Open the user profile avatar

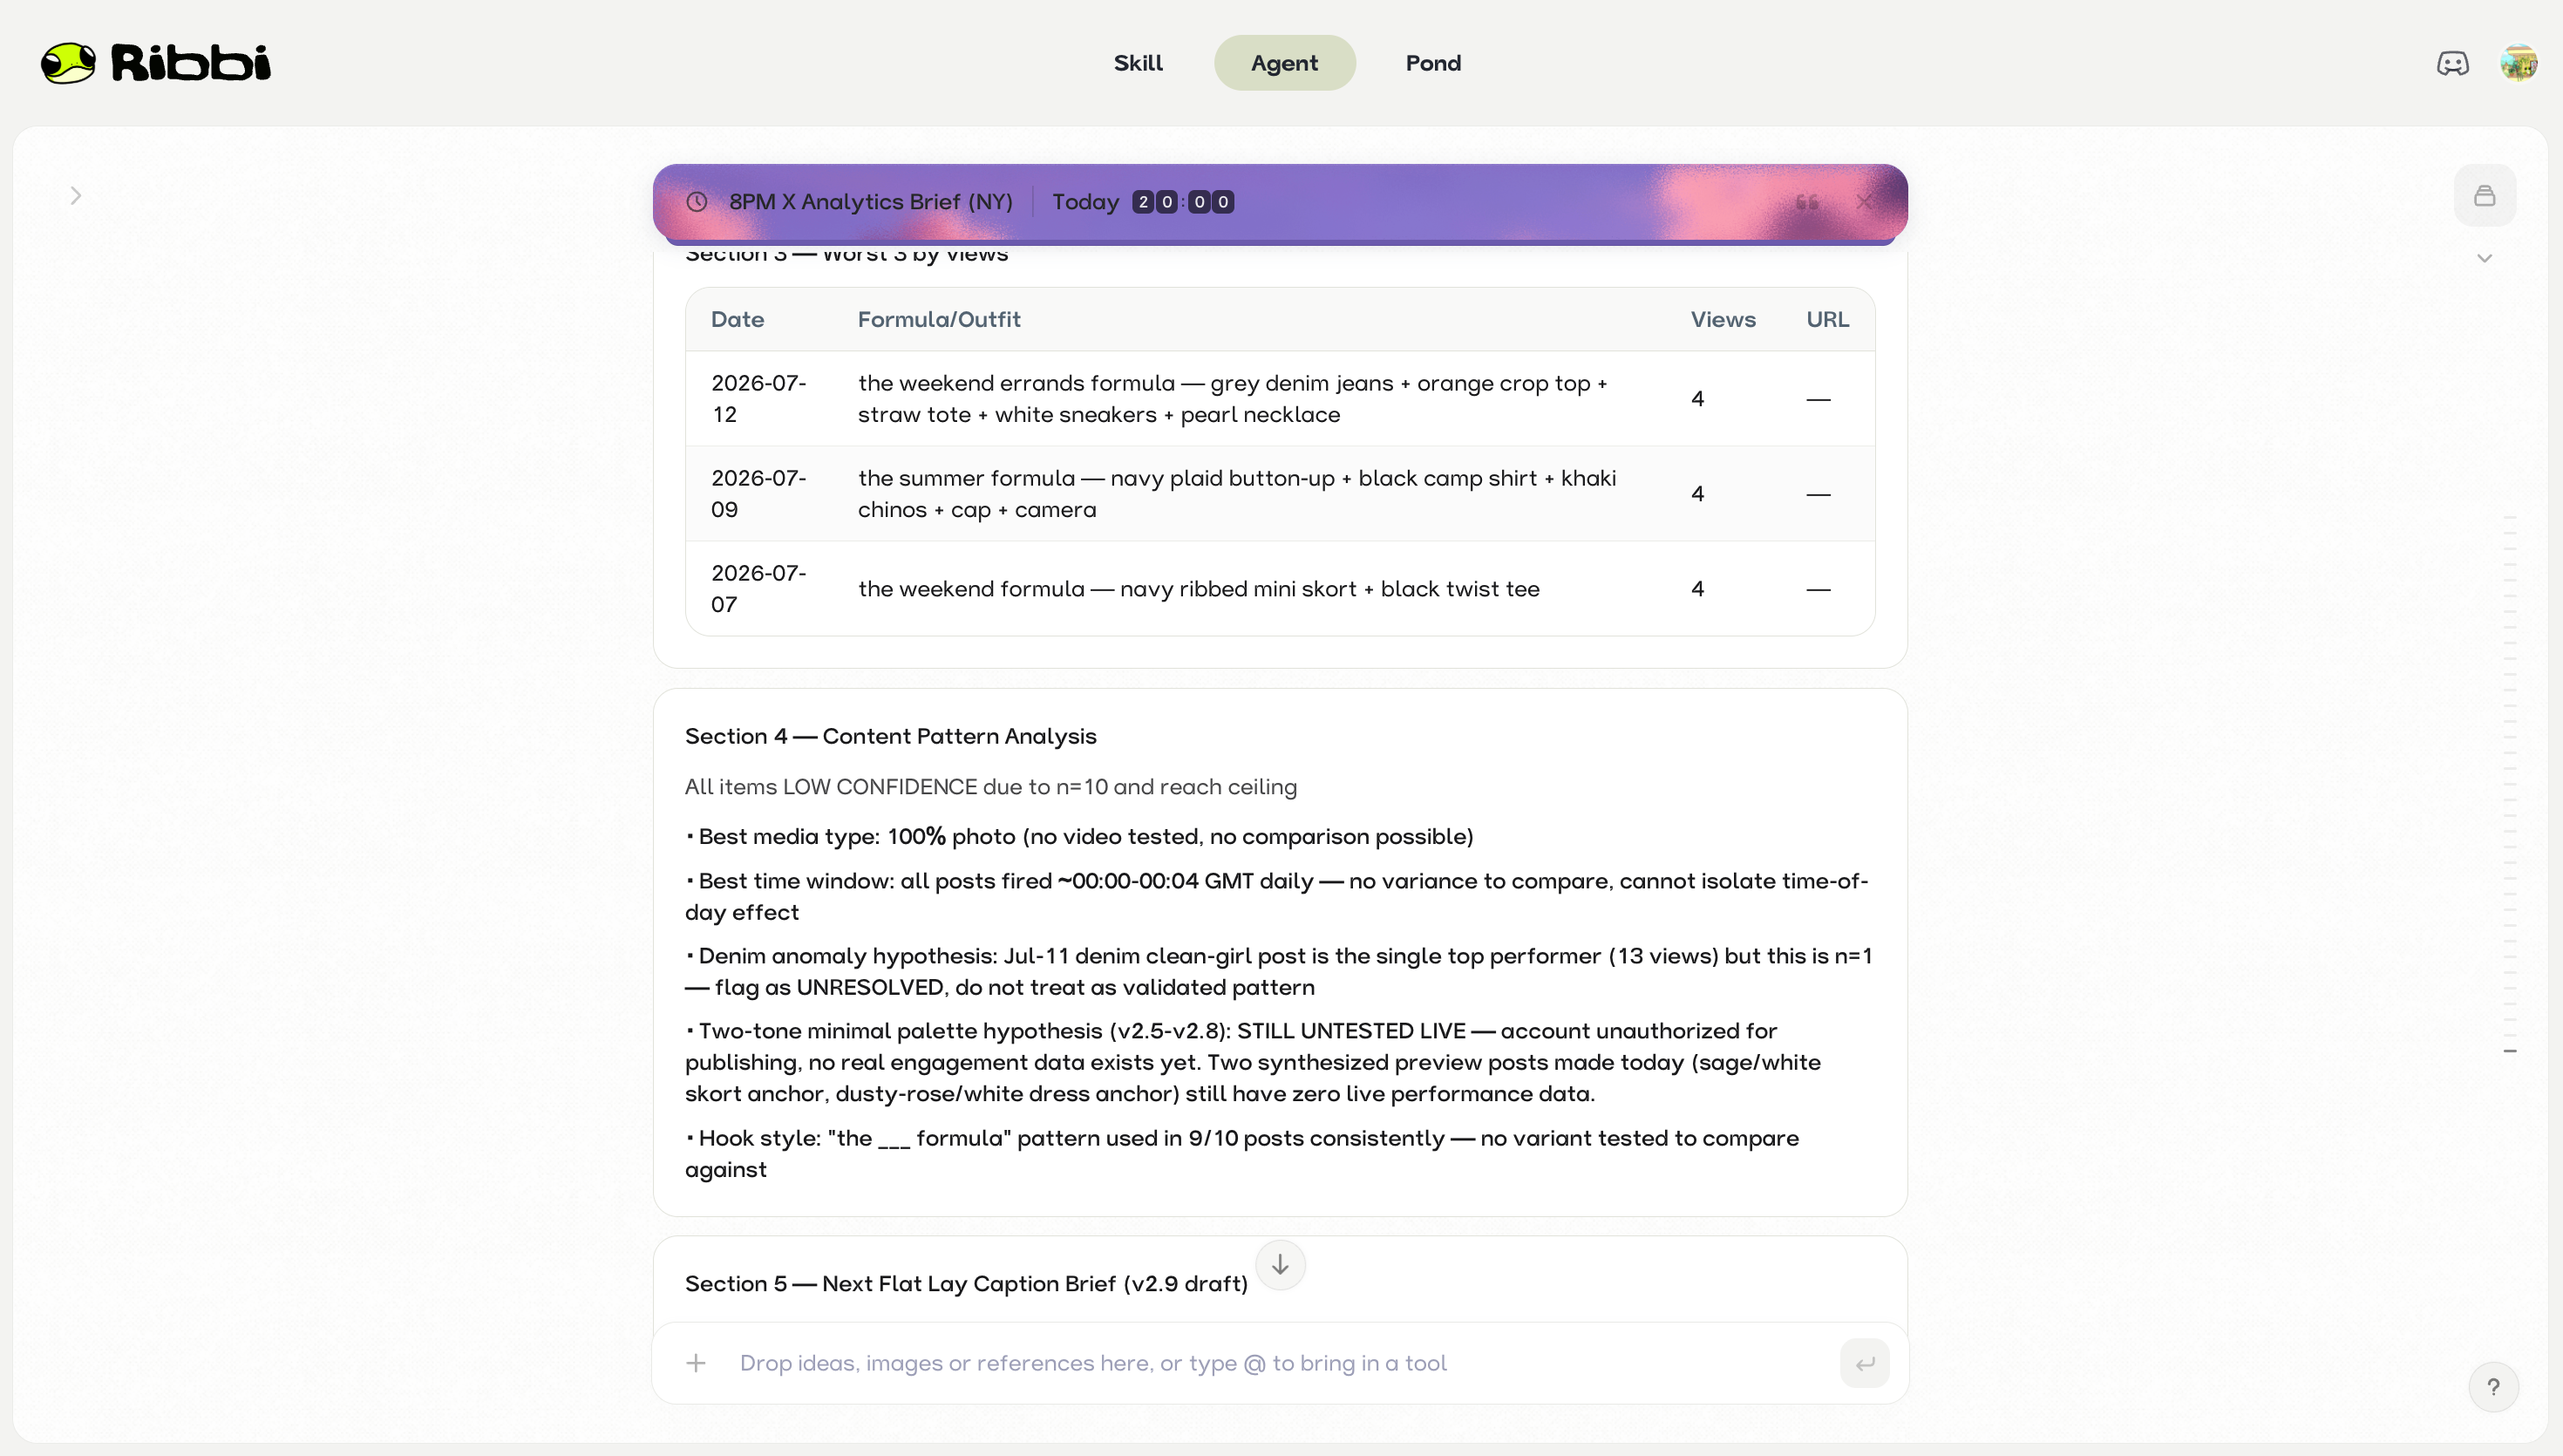tap(2518, 63)
